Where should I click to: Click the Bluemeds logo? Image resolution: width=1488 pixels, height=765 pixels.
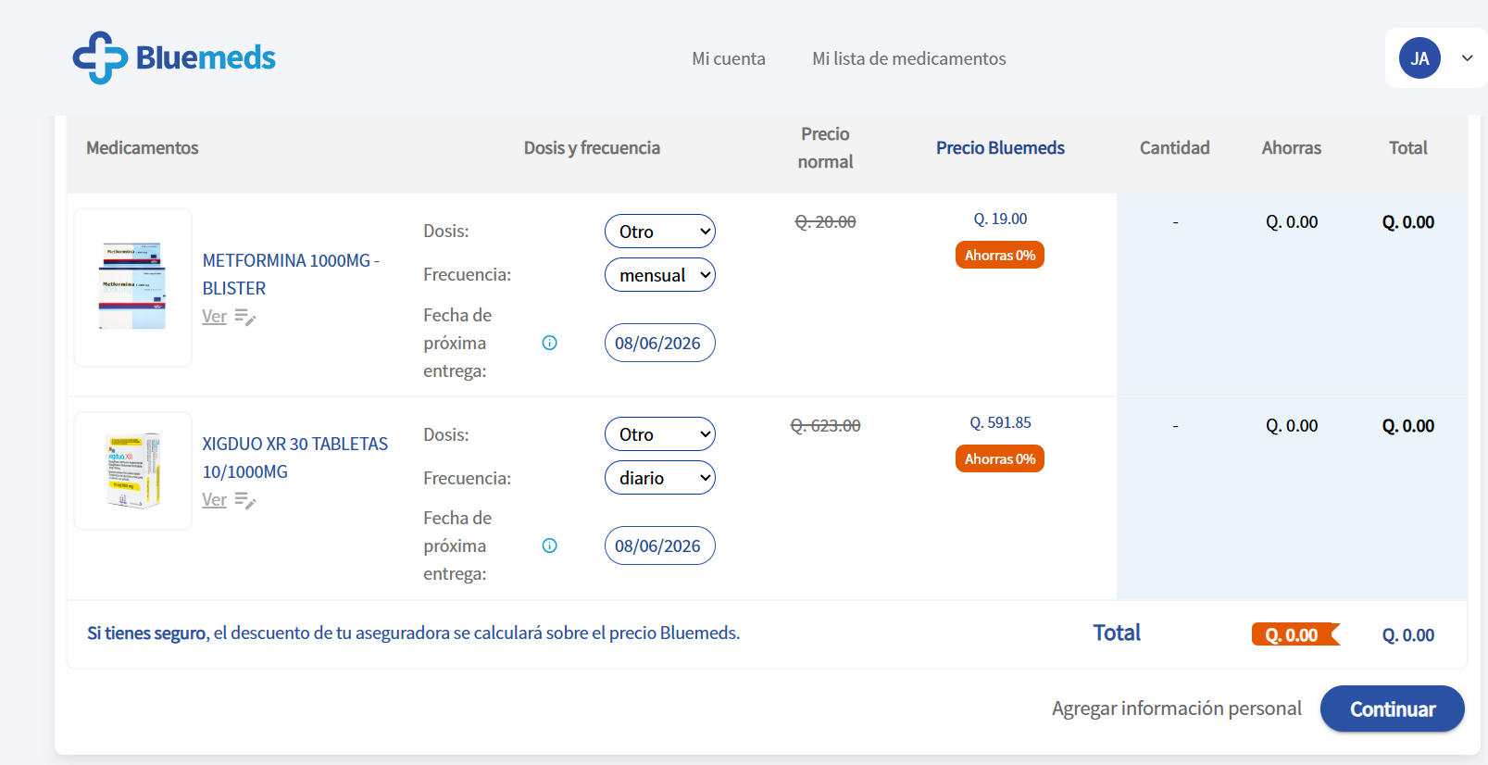tap(174, 57)
